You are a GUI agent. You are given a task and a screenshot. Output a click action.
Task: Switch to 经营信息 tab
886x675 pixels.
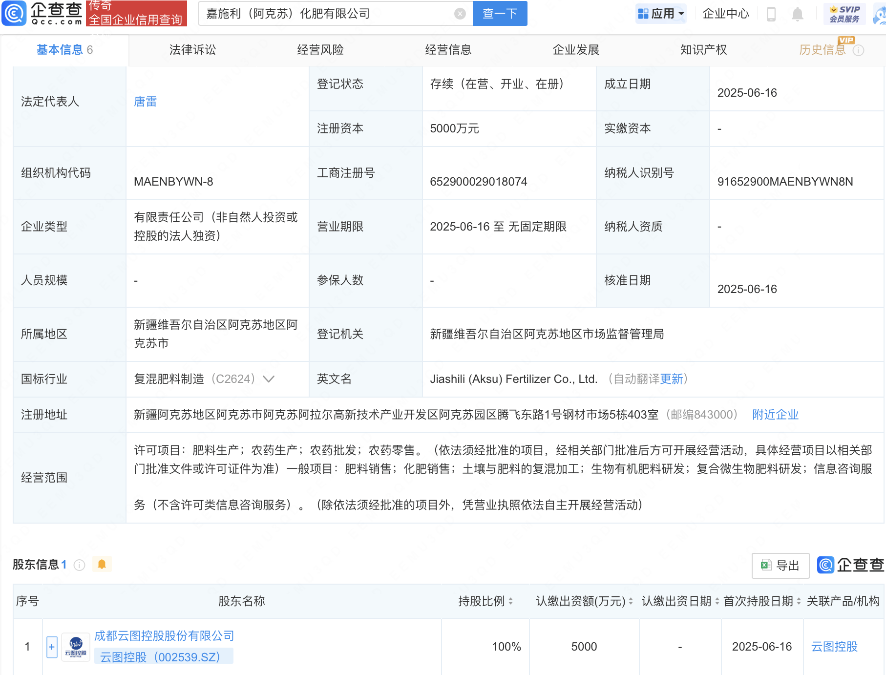448,50
